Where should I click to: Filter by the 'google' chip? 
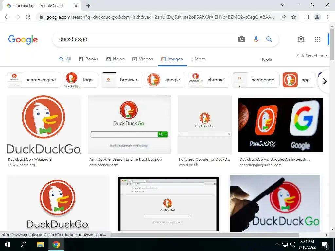tap(166, 80)
